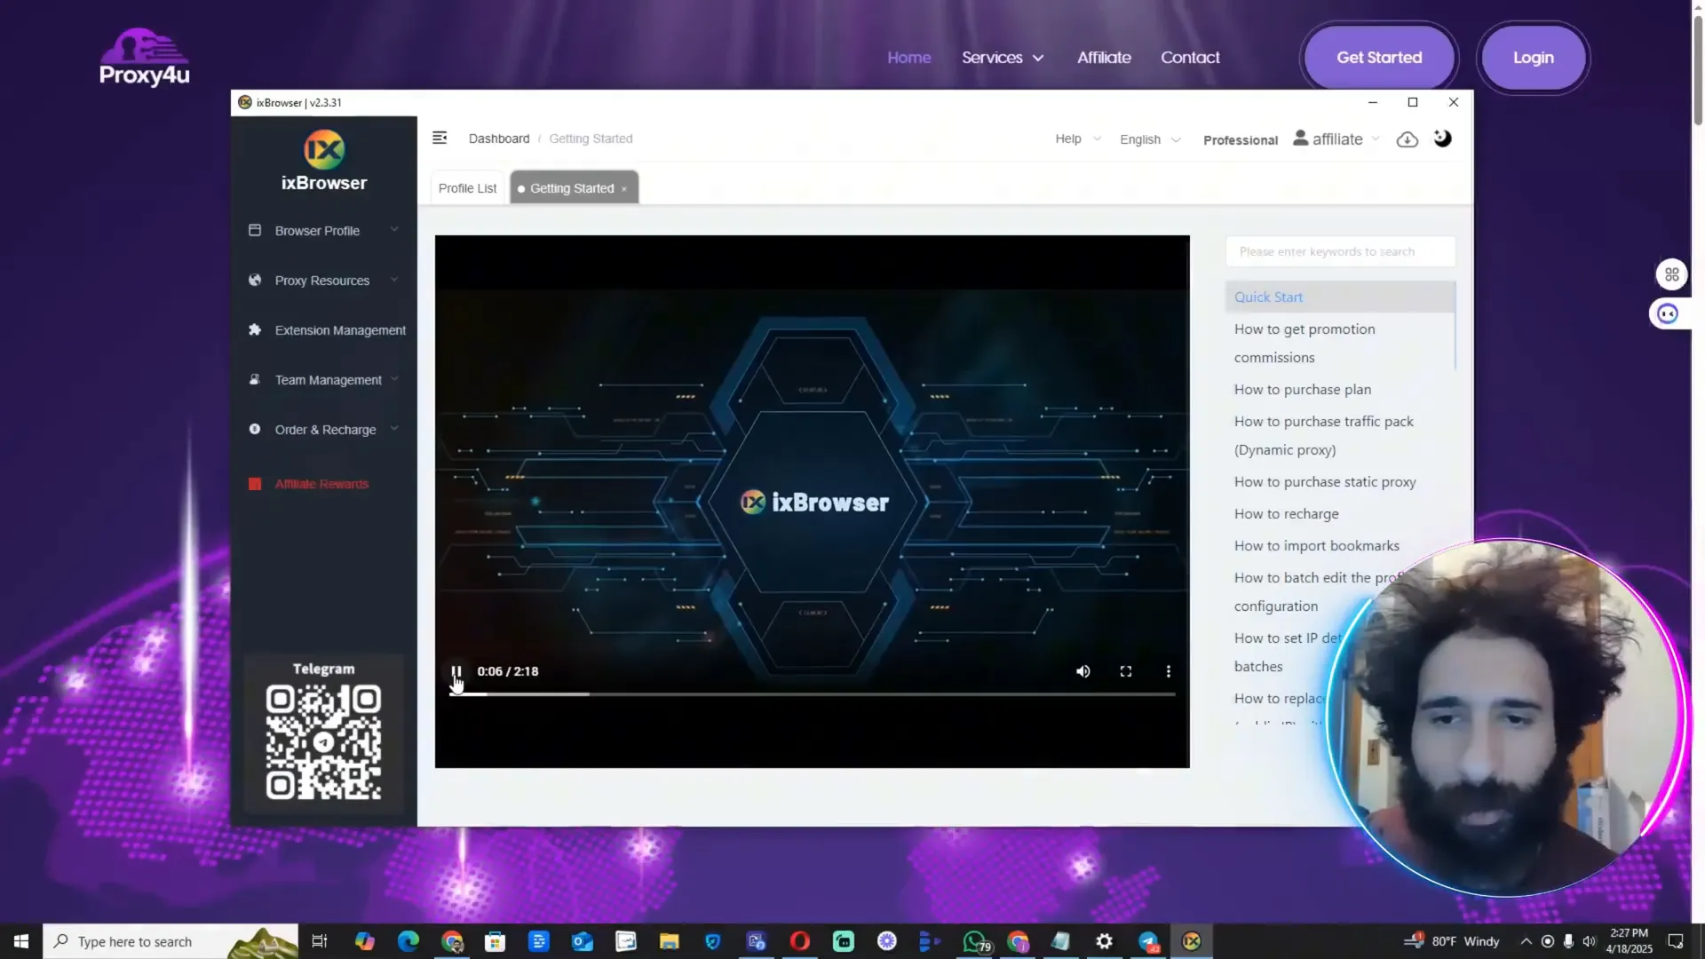Open Affiliate page on Proxy4u navigation

coord(1104,58)
